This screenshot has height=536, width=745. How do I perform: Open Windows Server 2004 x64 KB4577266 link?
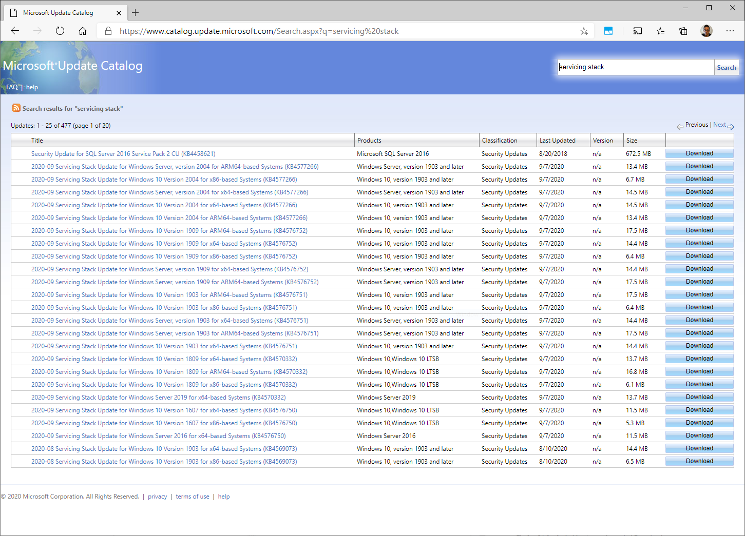[x=169, y=192]
